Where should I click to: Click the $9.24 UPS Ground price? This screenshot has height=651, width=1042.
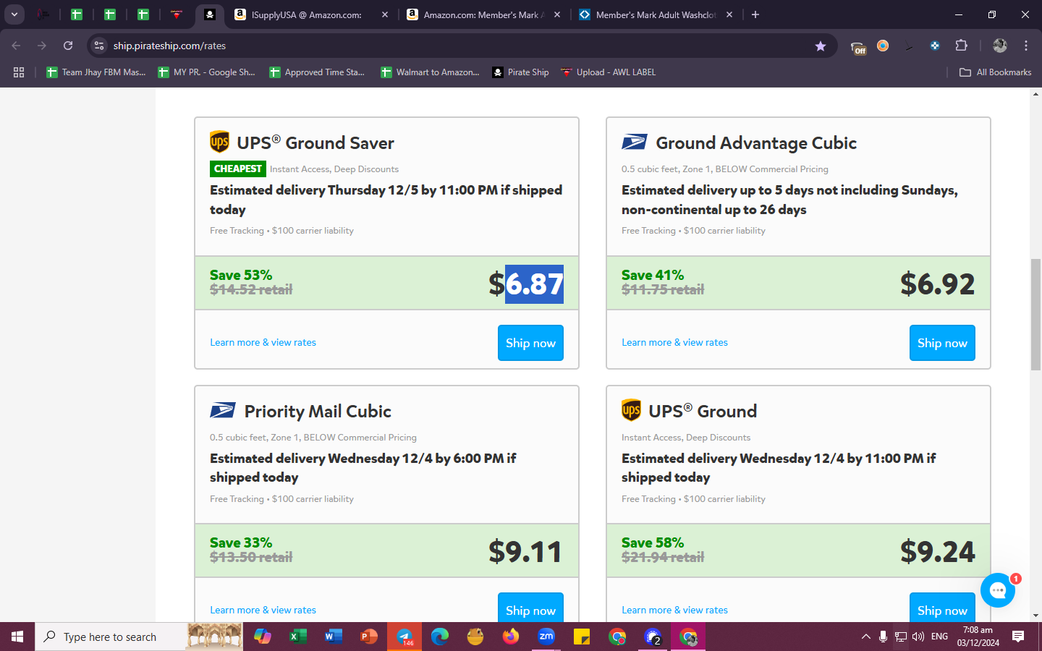(x=938, y=552)
